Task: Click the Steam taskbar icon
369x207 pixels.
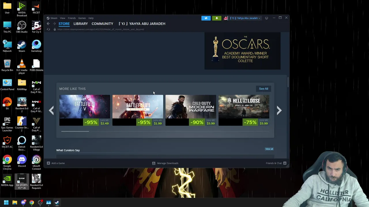Action: point(57,202)
